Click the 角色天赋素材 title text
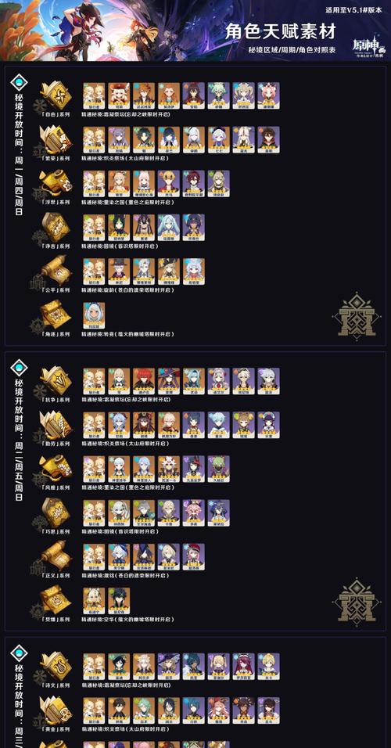 (281, 31)
